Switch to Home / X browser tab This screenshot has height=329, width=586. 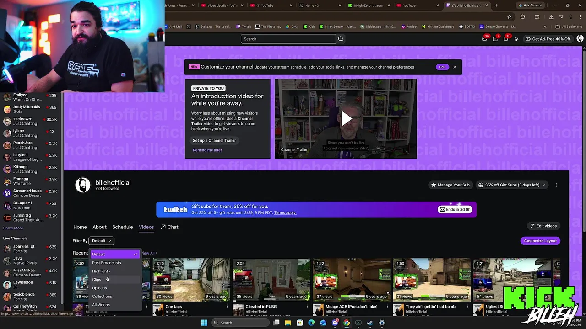pyautogui.click(x=320, y=5)
